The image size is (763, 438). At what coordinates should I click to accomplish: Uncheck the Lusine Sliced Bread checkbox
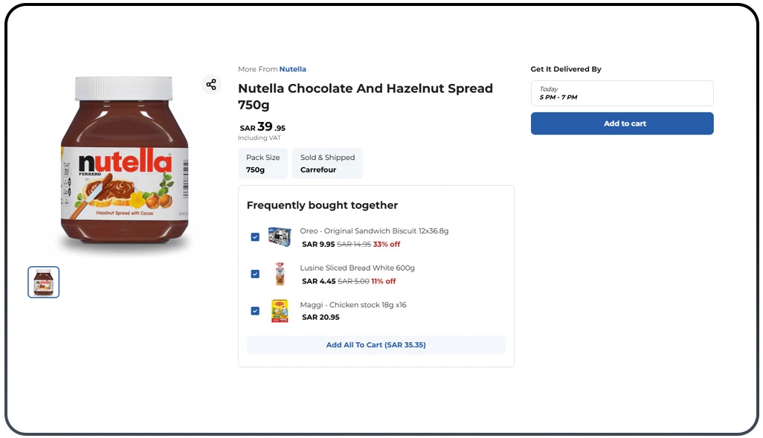[255, 274]
